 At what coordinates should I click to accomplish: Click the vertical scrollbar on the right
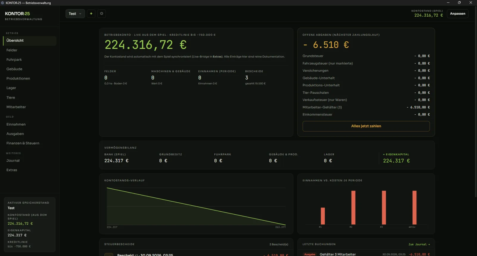pos(476,101)
